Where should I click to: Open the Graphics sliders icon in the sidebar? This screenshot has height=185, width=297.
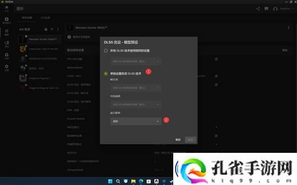click(x=6, y=32)
